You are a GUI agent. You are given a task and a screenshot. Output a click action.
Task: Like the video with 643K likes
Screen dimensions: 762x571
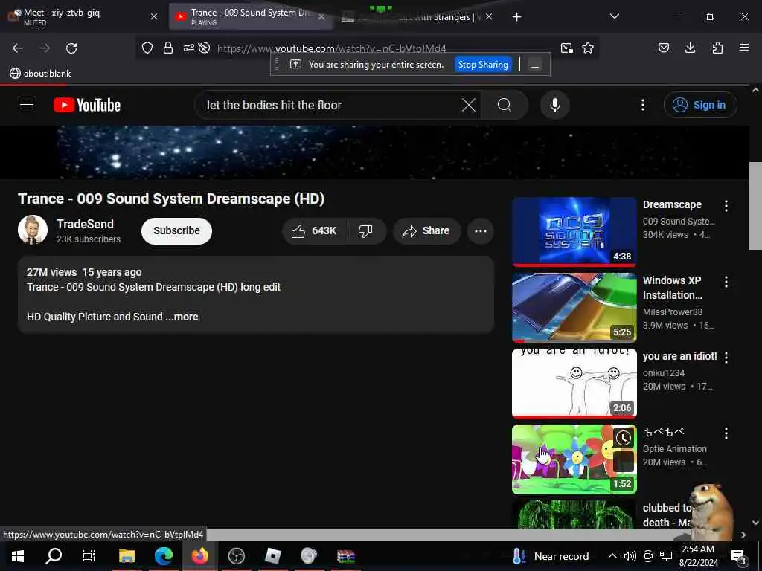point(315,231)
